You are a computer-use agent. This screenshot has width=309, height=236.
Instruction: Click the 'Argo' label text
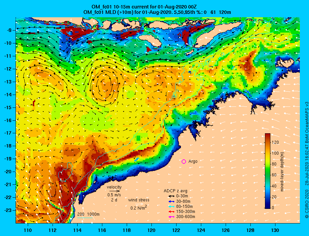193,161
